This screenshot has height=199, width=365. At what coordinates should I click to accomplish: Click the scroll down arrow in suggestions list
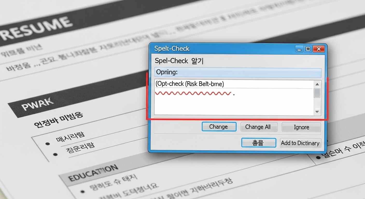click(317, 112)
